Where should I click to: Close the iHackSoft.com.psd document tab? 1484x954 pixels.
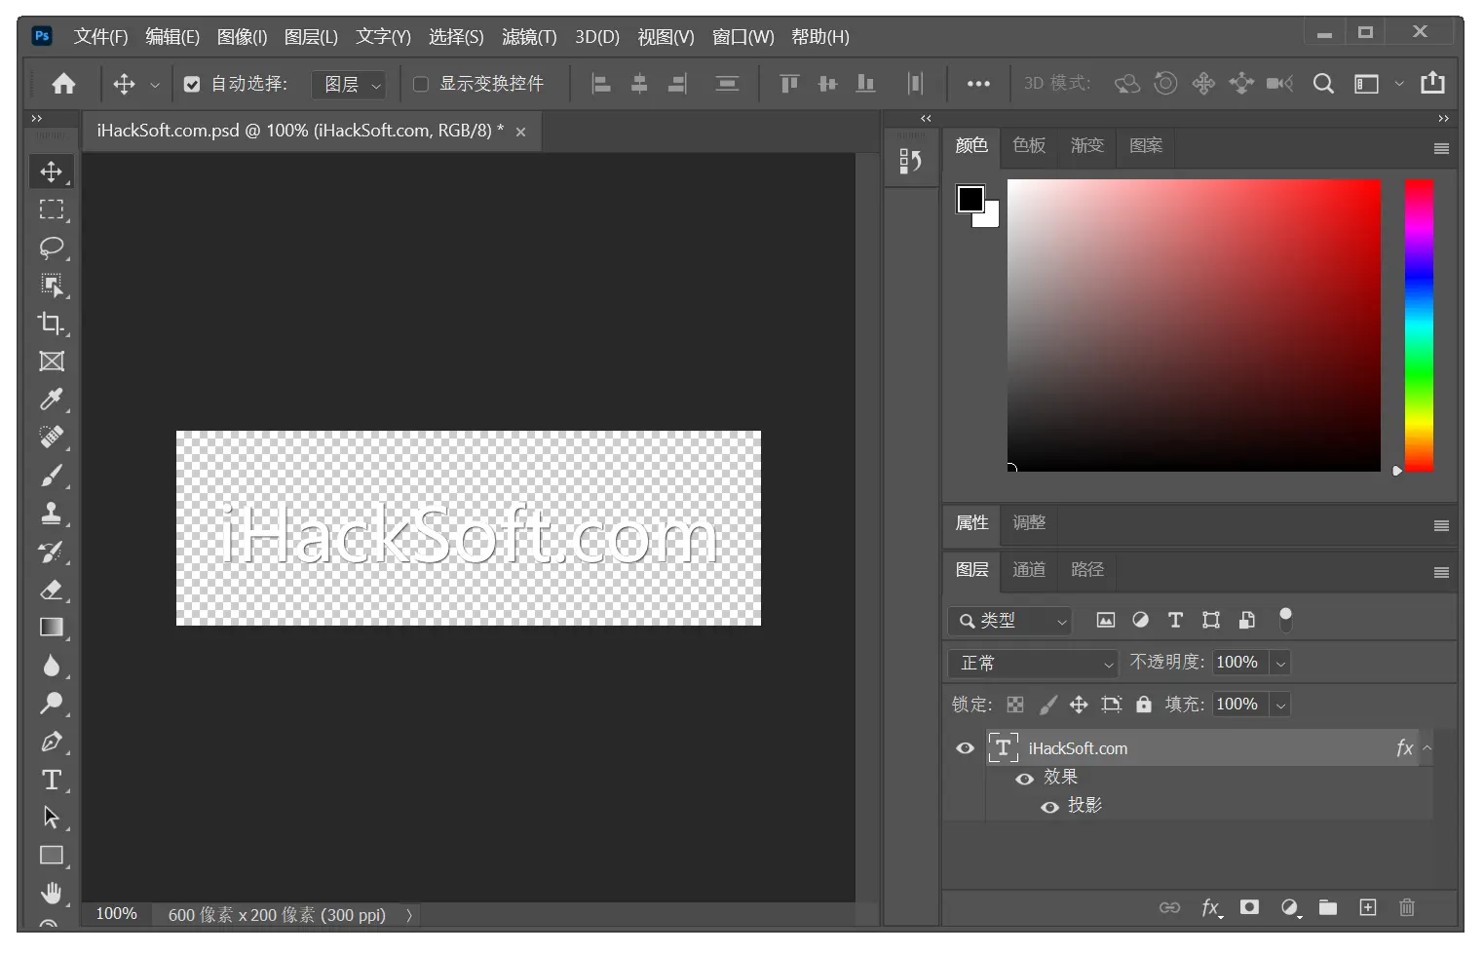521,133
